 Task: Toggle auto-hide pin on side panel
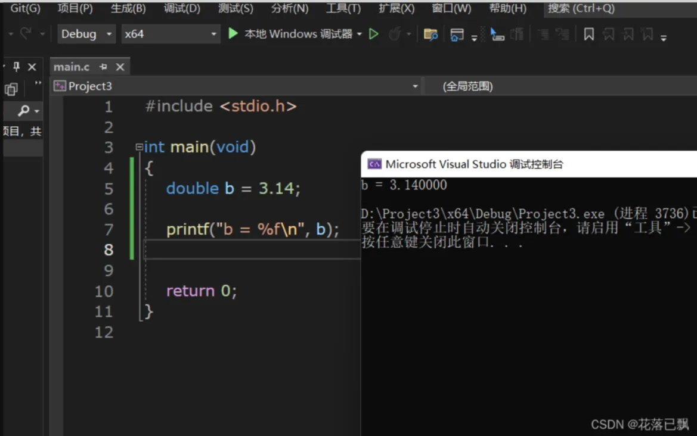coord(16,67)
